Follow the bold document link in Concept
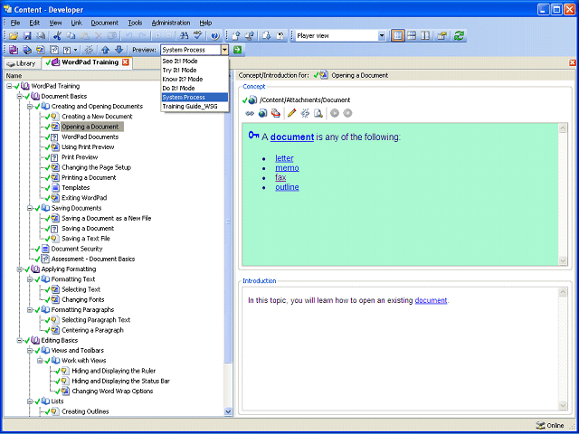 pos(292,137)
